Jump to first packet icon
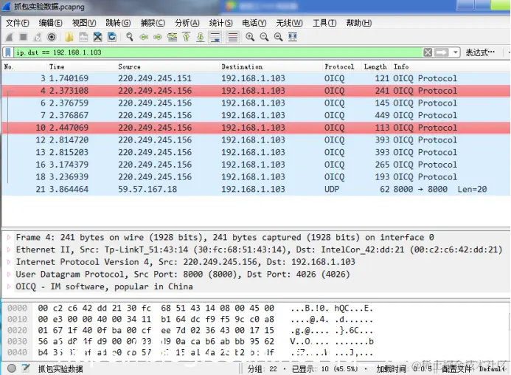The image size is (511, 375). 187,37
